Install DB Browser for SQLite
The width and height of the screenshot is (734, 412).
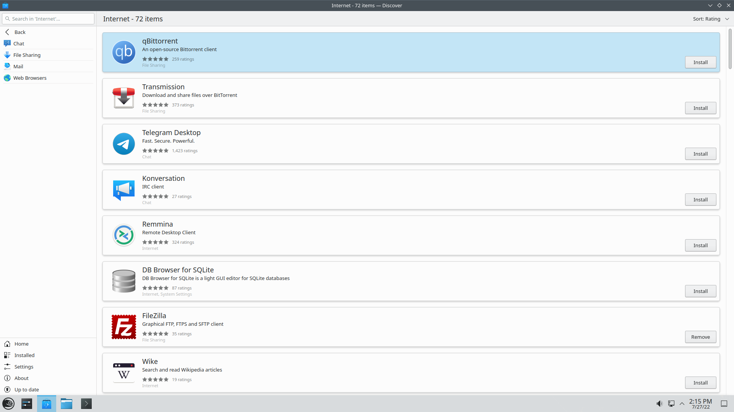tap(700, 291)
